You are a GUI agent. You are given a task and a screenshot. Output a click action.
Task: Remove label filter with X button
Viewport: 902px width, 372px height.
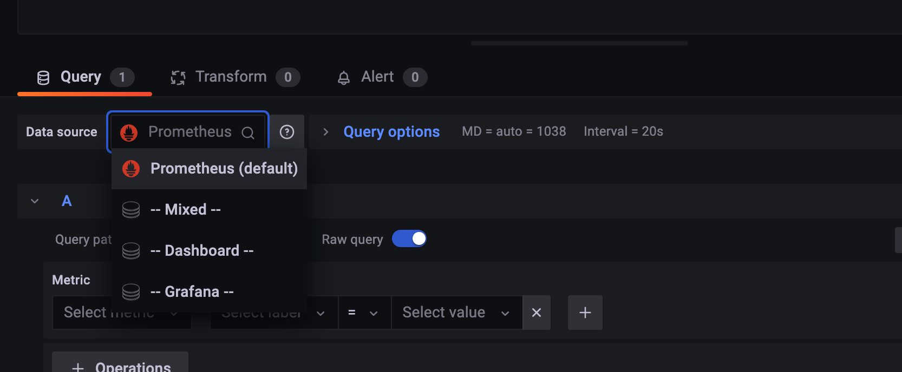537,313
